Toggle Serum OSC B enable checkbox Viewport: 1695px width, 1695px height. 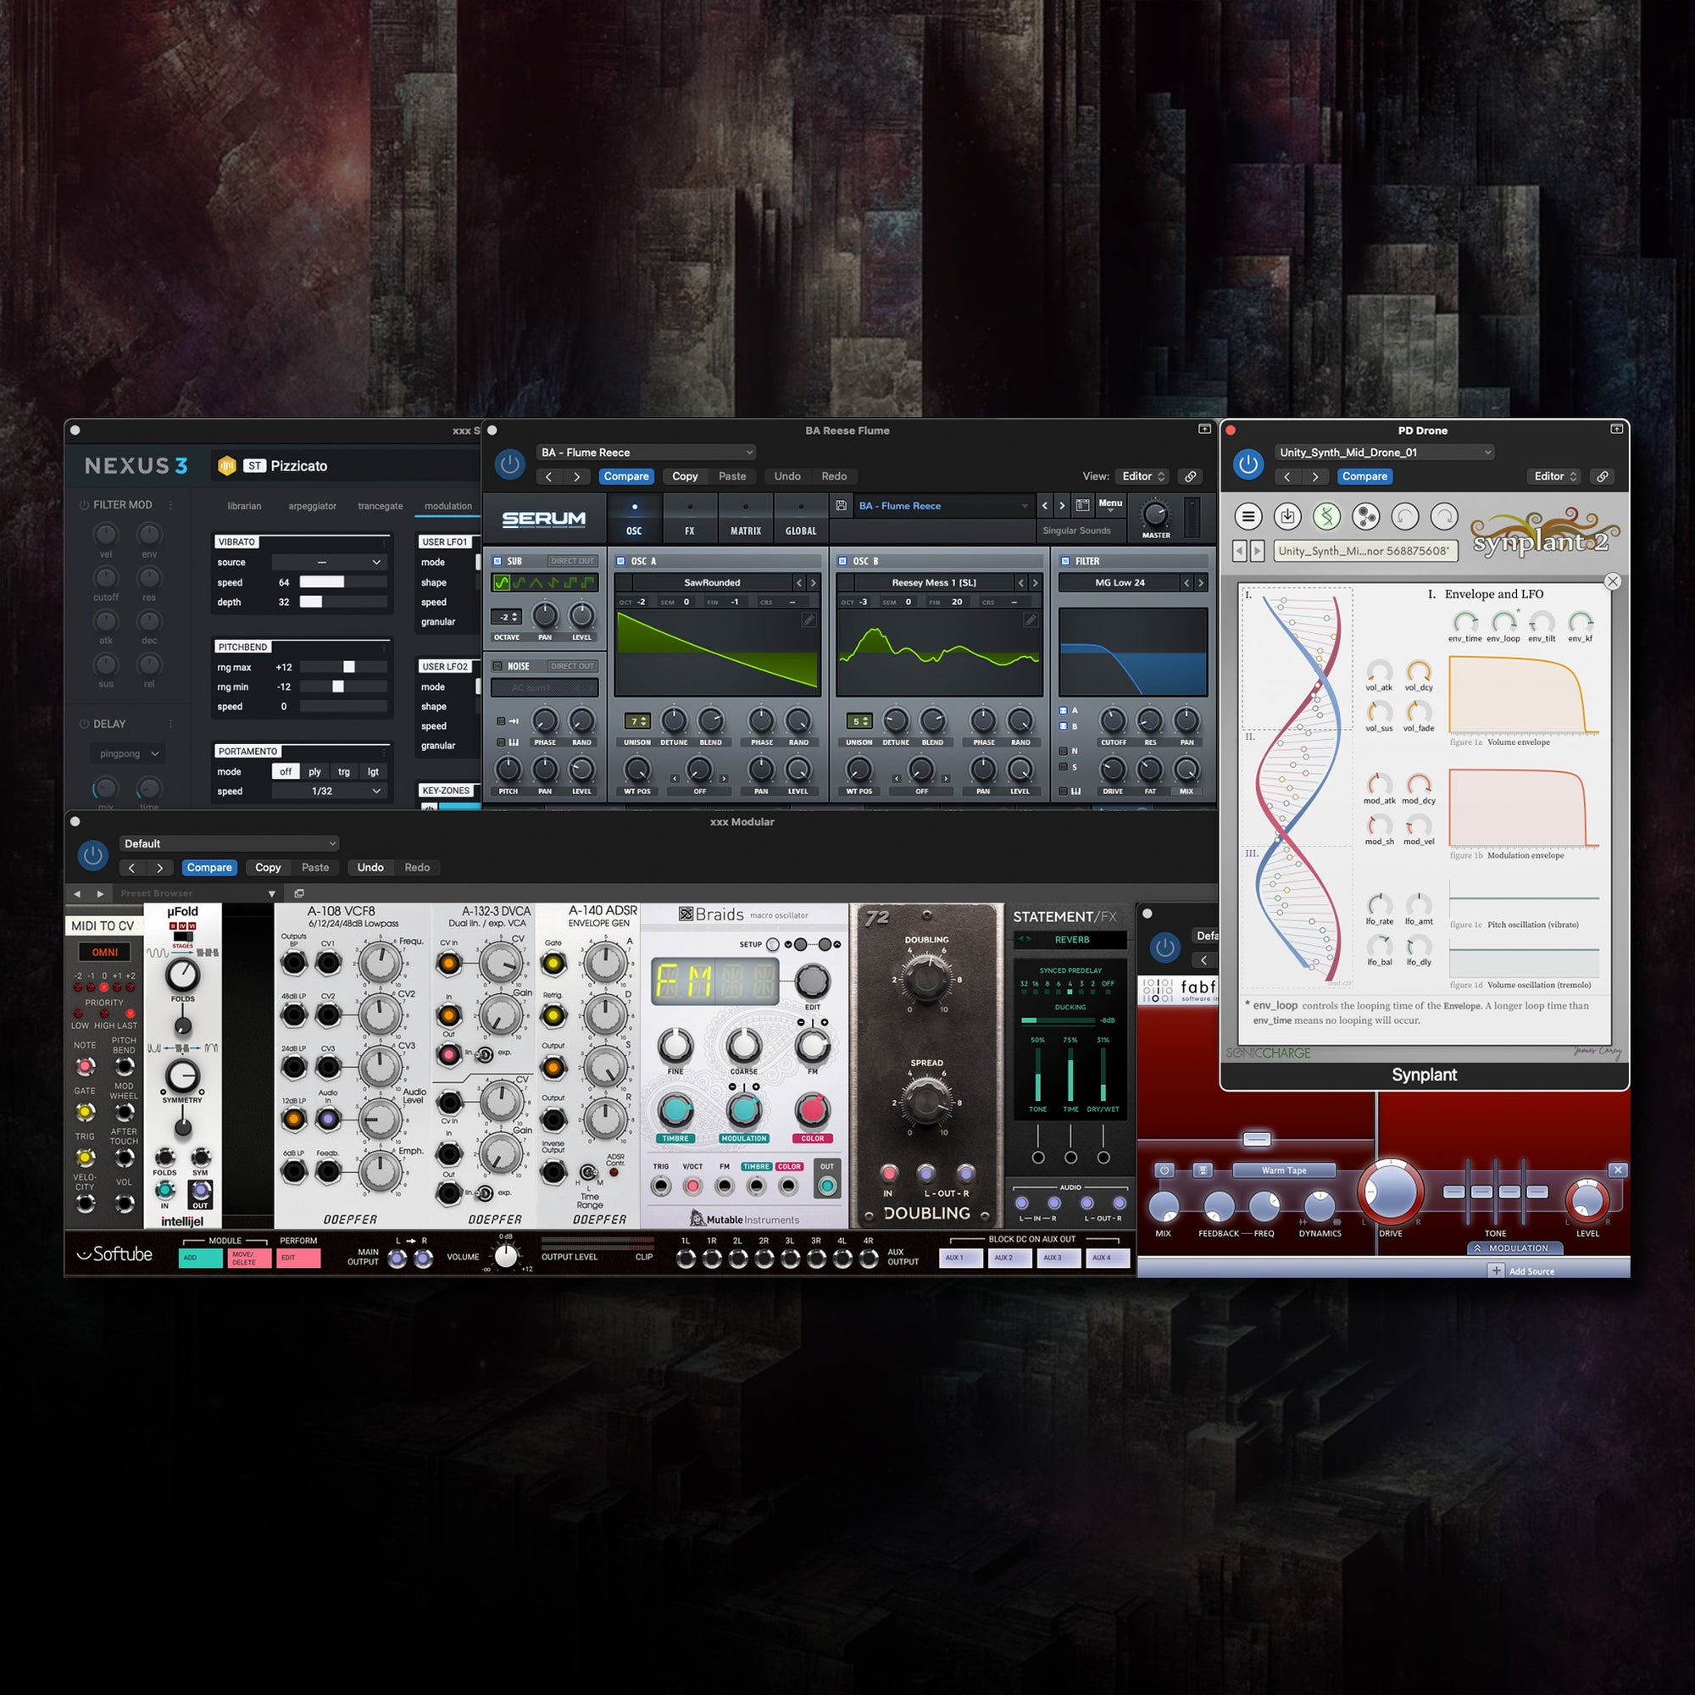point(842,560)
